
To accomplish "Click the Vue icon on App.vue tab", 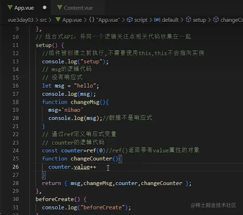I will coord(10,7).
